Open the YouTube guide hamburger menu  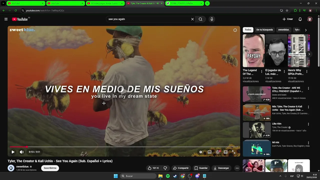click(6, 19)
